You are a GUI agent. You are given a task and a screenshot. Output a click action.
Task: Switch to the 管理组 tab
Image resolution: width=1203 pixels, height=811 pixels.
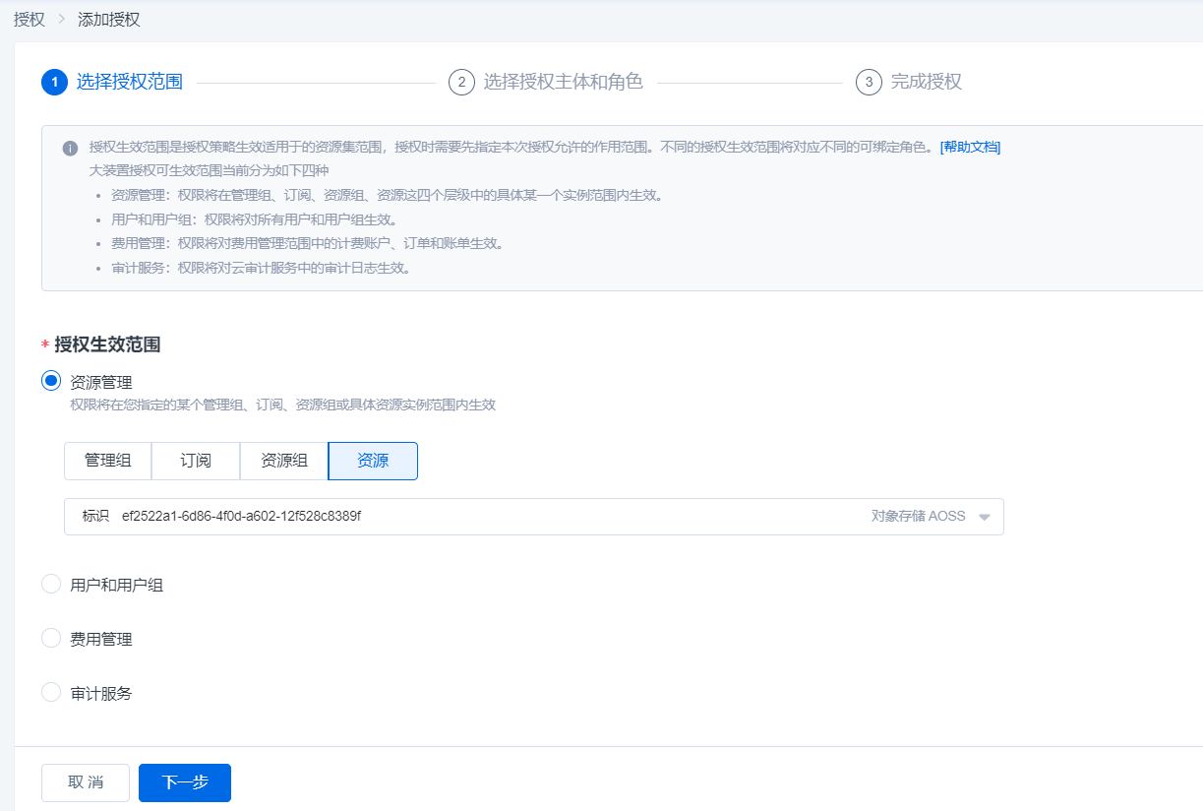[108, 461]
